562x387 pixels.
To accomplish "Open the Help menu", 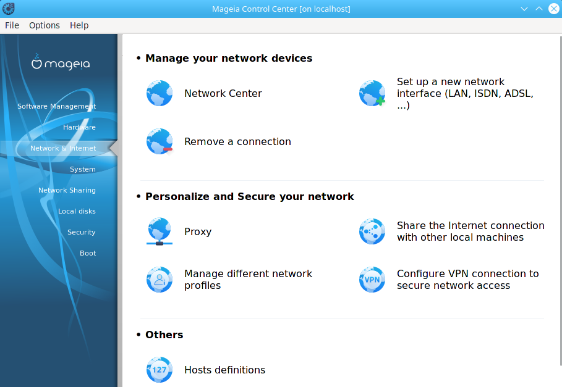I will tap(79, 25).
